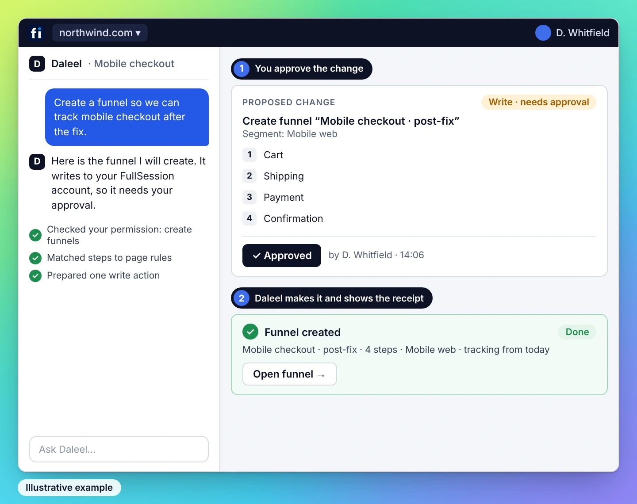Click the green Funnel created check icon
637x504 pixels.
pyautogui.click(x=250, y=332)
